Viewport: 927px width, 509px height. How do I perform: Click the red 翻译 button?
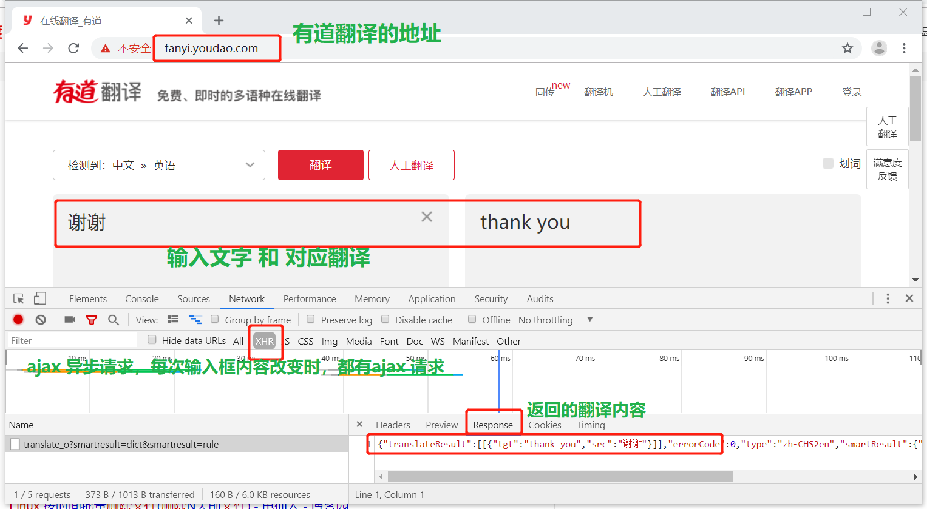pyautogui.click(x=321, y=165)
